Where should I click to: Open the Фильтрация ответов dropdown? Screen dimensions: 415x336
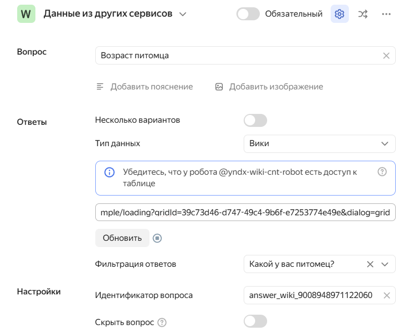(x=385, y=264)
